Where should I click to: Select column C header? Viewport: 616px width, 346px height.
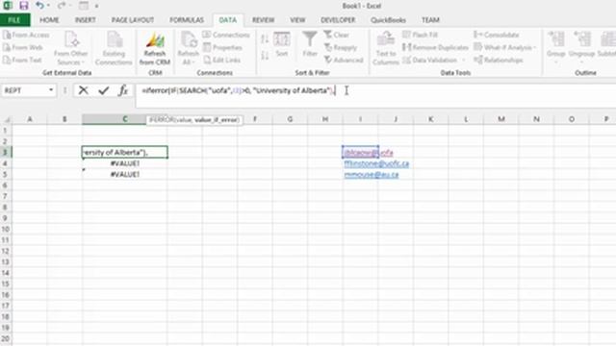coord(125,119)
